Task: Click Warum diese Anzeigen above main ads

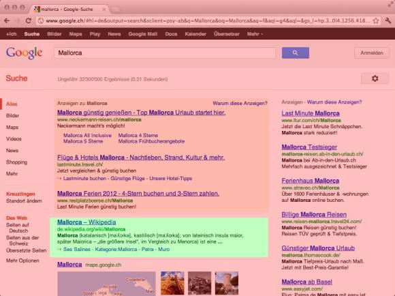Action: point(240,103)
